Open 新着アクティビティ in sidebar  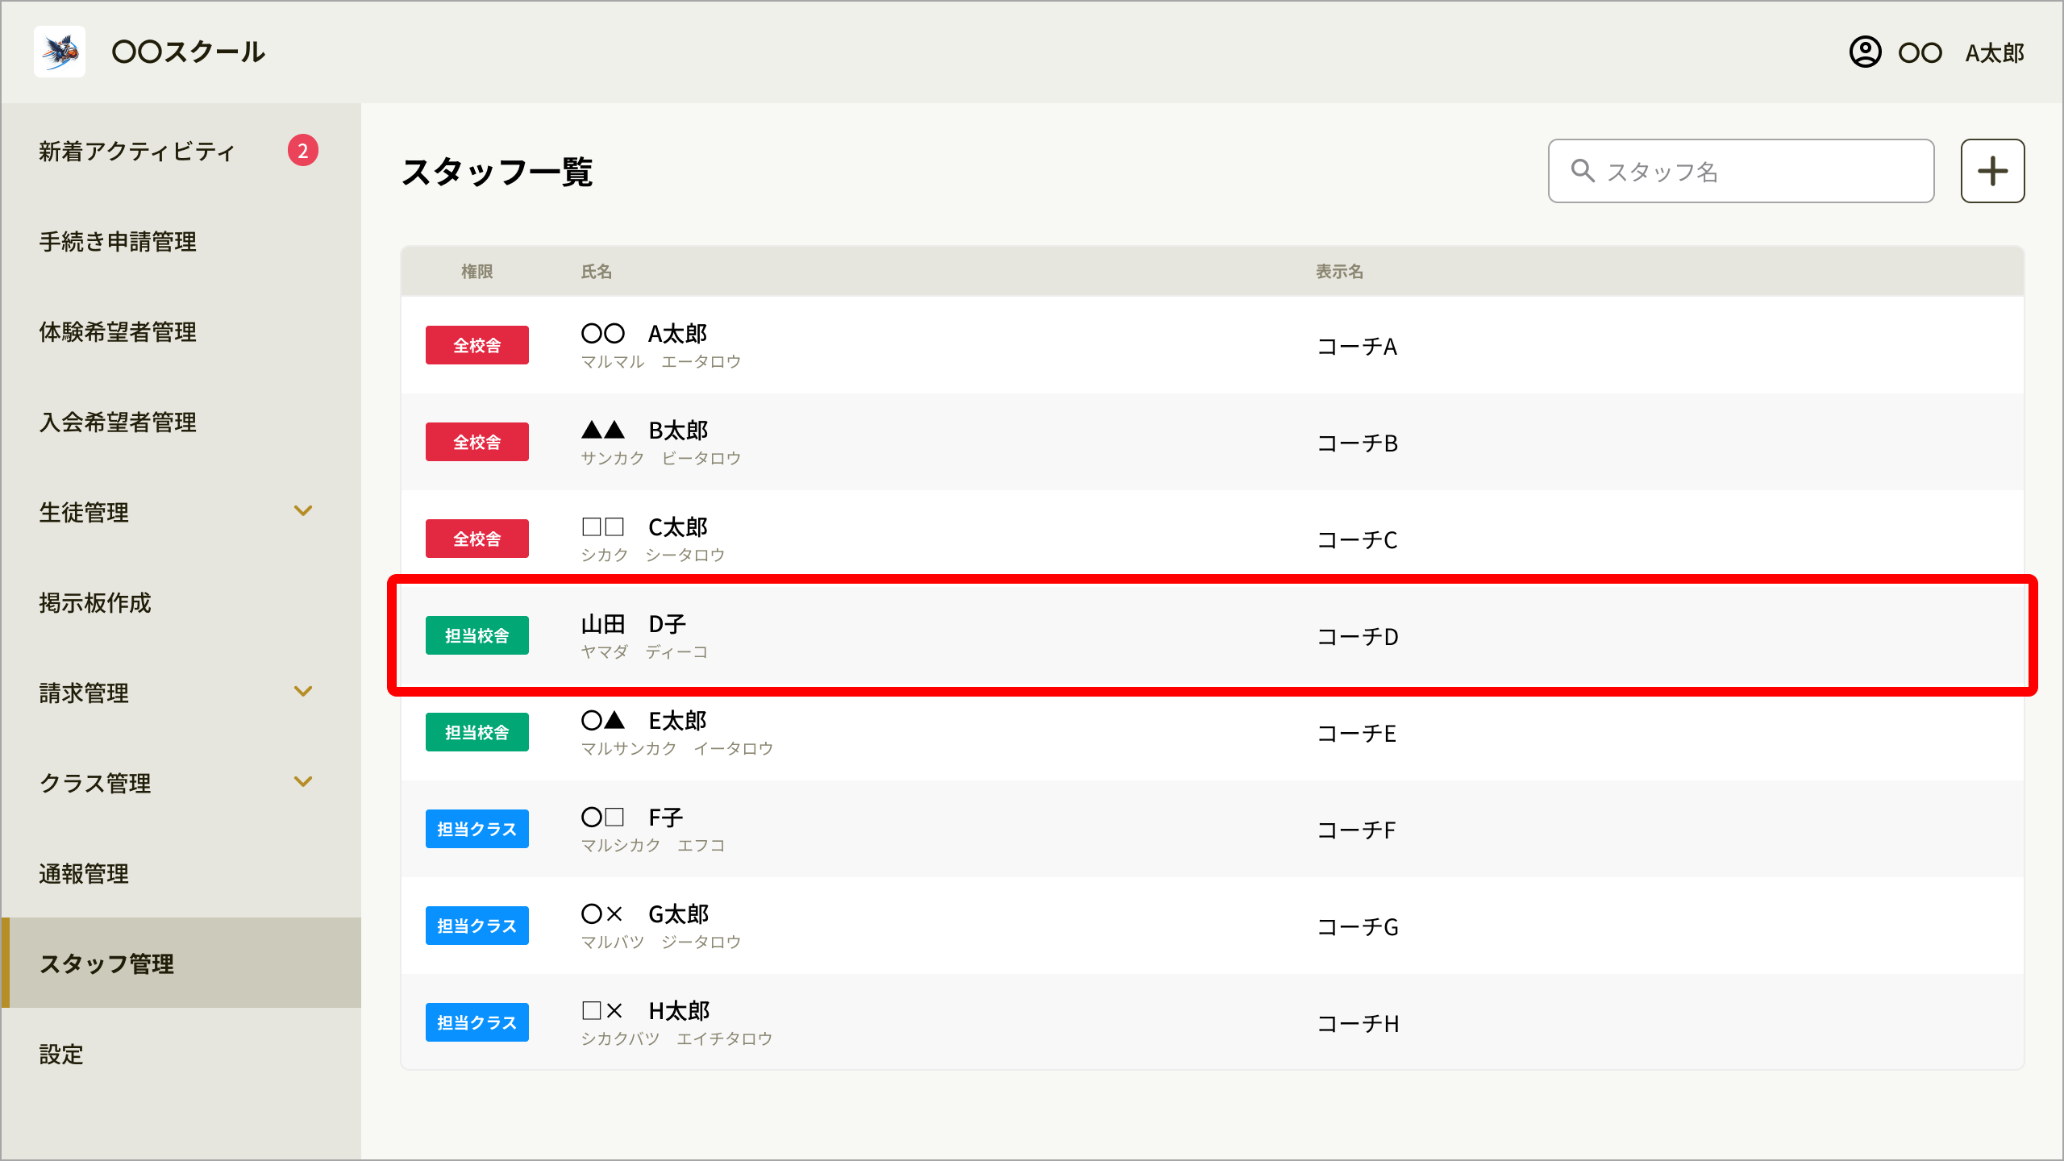coord(137,151)
